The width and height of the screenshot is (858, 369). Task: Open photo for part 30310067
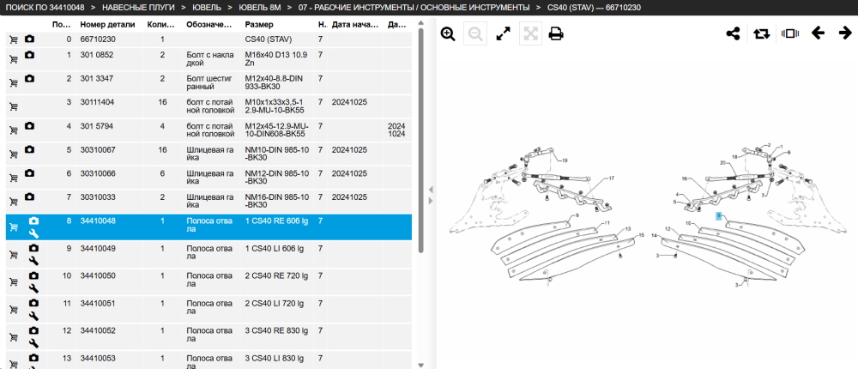click(29, 149)
